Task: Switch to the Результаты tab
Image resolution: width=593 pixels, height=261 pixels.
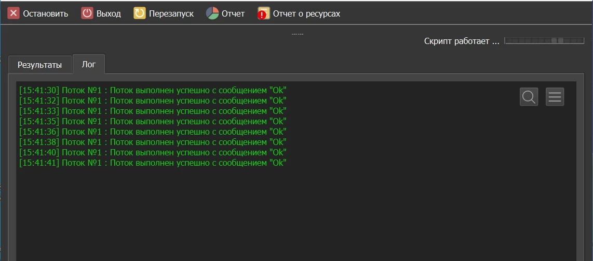Action: 39,65
